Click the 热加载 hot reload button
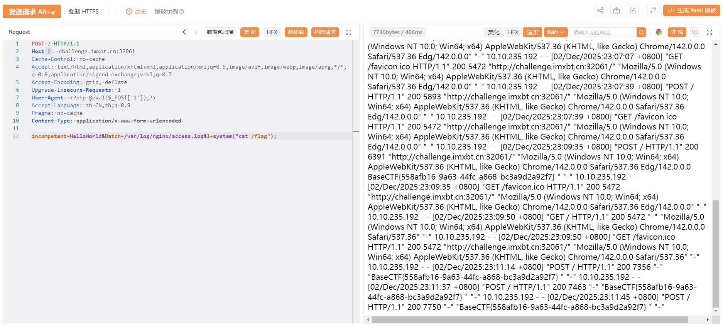The image size is (723, 326). [296, 32]
